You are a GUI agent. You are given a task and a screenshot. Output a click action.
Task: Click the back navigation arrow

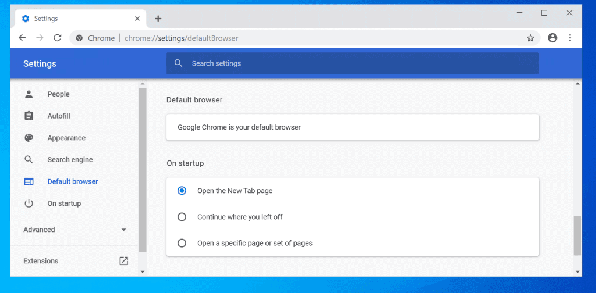pos(23,38)
